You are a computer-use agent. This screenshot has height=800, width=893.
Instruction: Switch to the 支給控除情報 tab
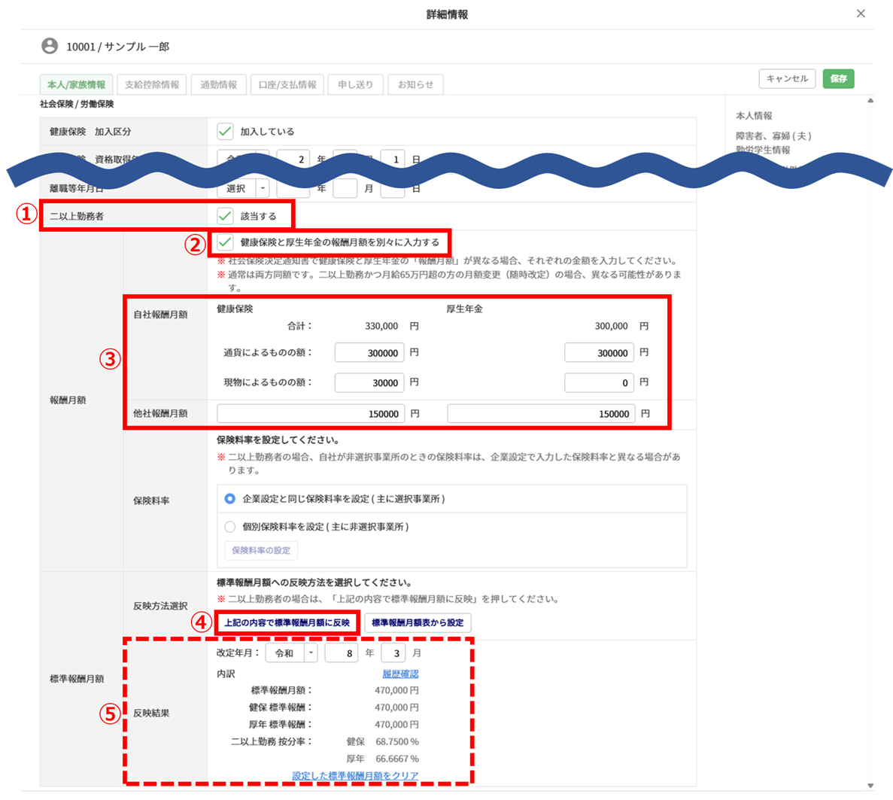pyautogui.click(x=152, y=84)
